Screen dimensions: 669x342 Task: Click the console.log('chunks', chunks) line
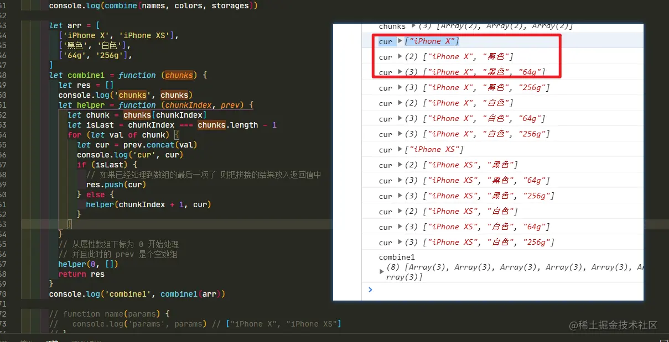(125, 95)
